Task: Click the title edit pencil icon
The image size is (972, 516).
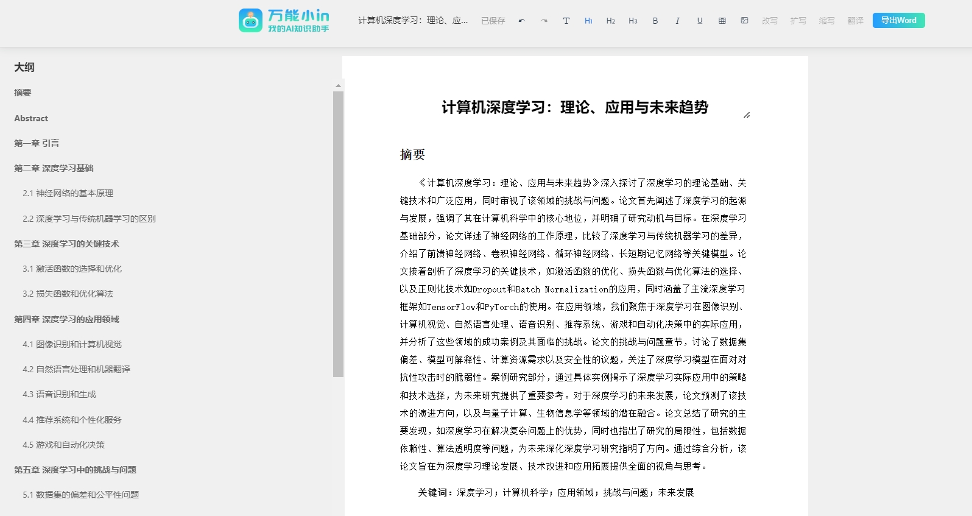Action: click(x=747, y=115)
